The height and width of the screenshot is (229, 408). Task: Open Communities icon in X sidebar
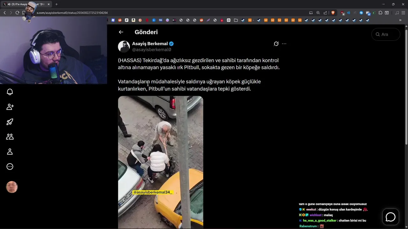[x=10, y=137]
